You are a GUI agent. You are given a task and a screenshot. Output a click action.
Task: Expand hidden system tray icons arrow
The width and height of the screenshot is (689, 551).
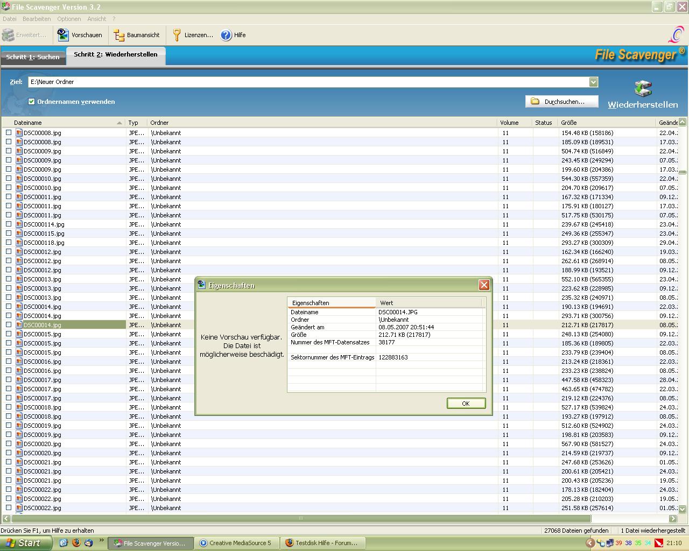[590, 543]
